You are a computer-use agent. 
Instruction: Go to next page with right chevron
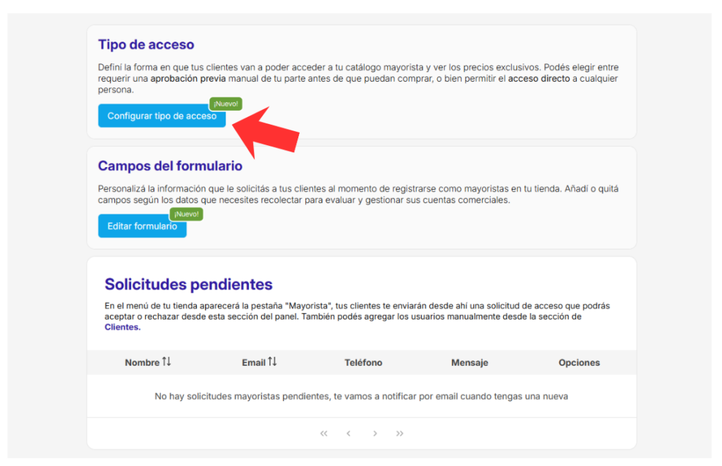[x=375, y=434]
